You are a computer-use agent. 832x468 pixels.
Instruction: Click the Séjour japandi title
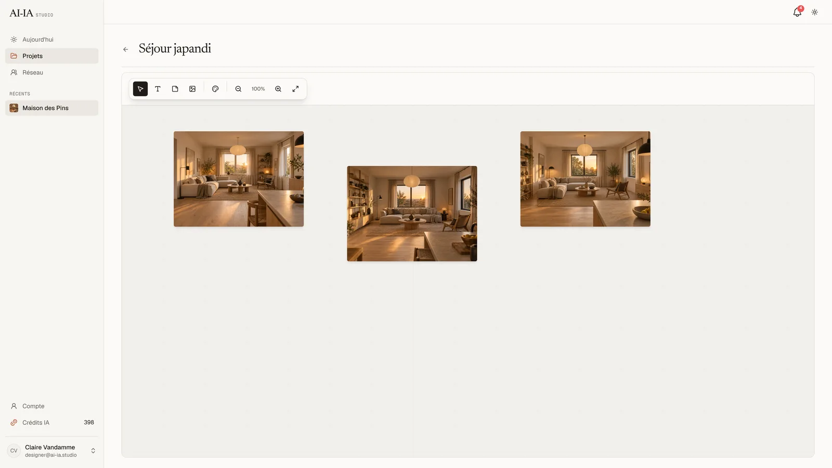pyautogui.click(x=175, y=49)
